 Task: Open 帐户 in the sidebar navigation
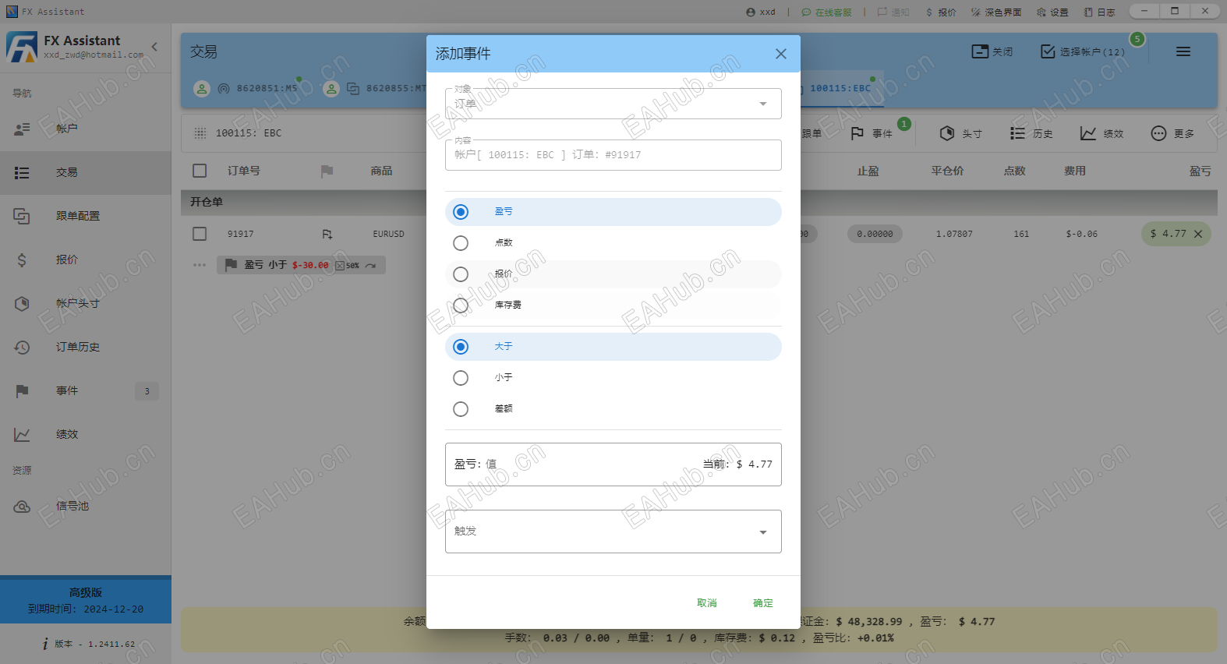[86, 129]
